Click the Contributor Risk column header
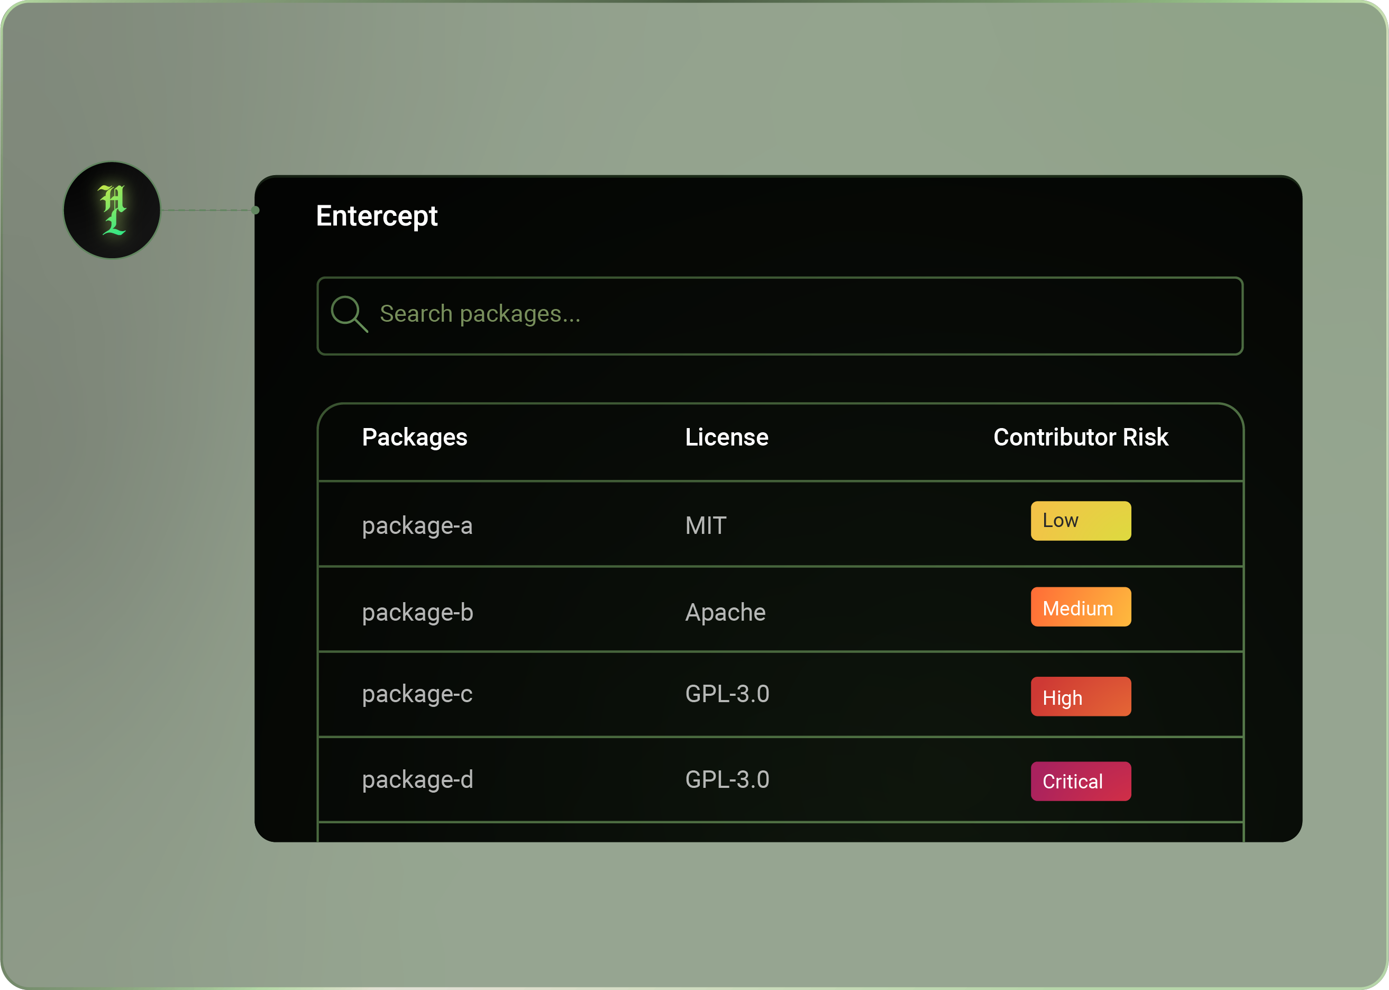This screenshot has height=990, width=1389. [x=1081, y=437]
